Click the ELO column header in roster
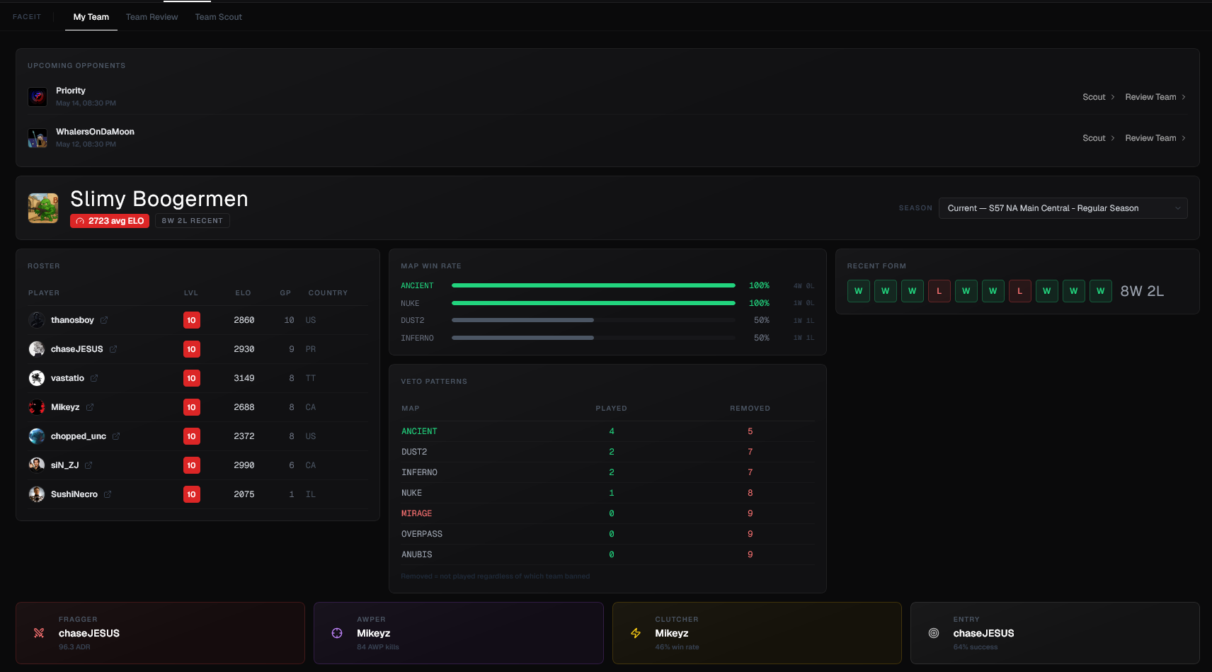Screen dimensions: 1212x672 pyautogui.click(x=244, y=293)
